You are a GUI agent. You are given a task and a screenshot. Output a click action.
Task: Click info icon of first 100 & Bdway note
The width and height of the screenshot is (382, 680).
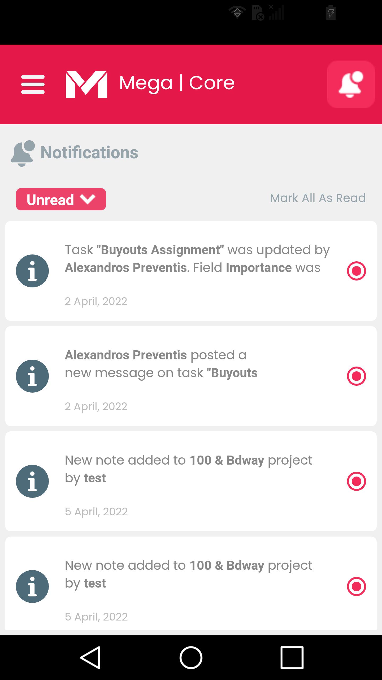click(32, 481)
